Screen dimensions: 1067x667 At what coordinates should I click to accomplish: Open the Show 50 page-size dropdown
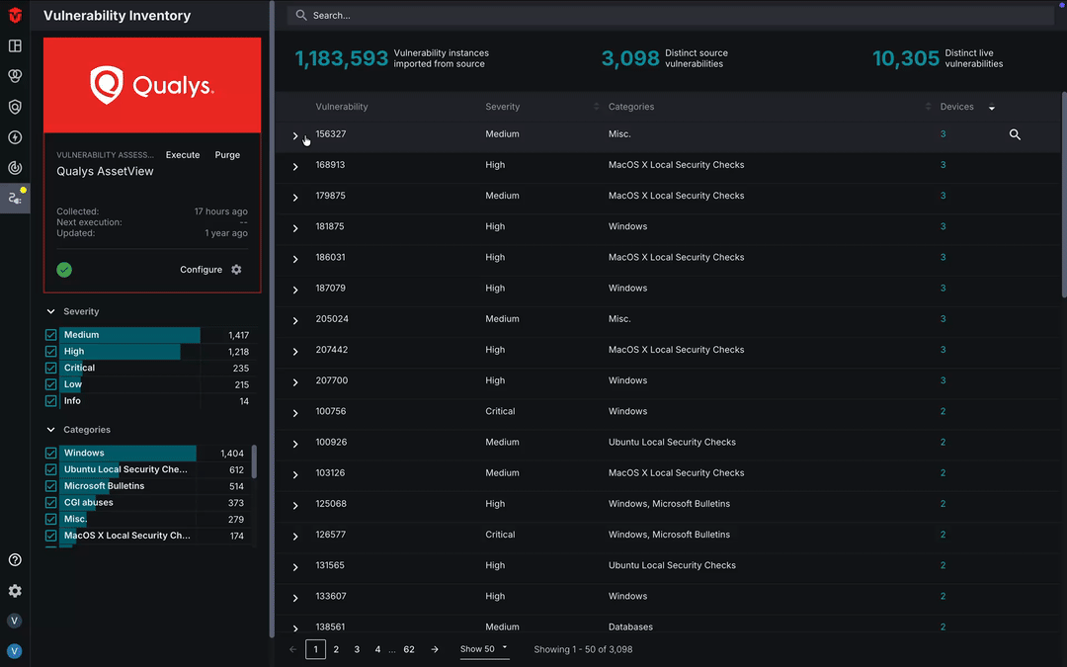[x=484, y=649]
